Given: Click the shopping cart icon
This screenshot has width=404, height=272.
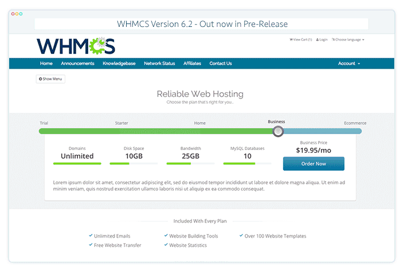Looking at the screenshot, I should [292, 40].
